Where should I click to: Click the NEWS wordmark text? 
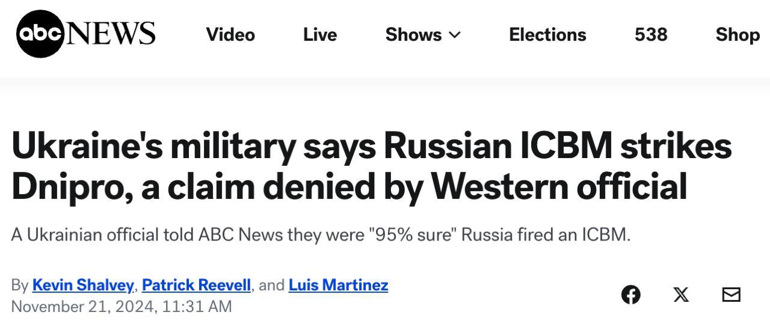[112, 34]
